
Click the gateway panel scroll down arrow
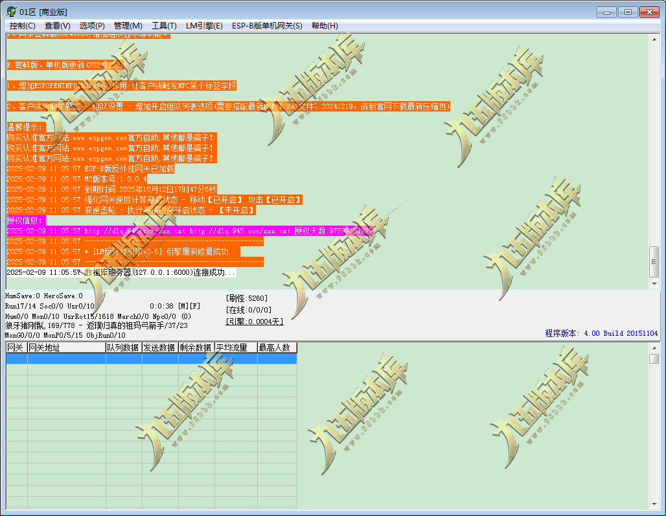[654, 504]
